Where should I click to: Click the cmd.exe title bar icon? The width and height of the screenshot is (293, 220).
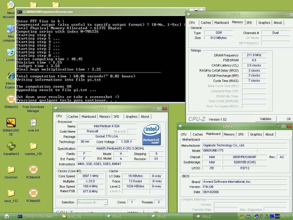click(19, 12)
